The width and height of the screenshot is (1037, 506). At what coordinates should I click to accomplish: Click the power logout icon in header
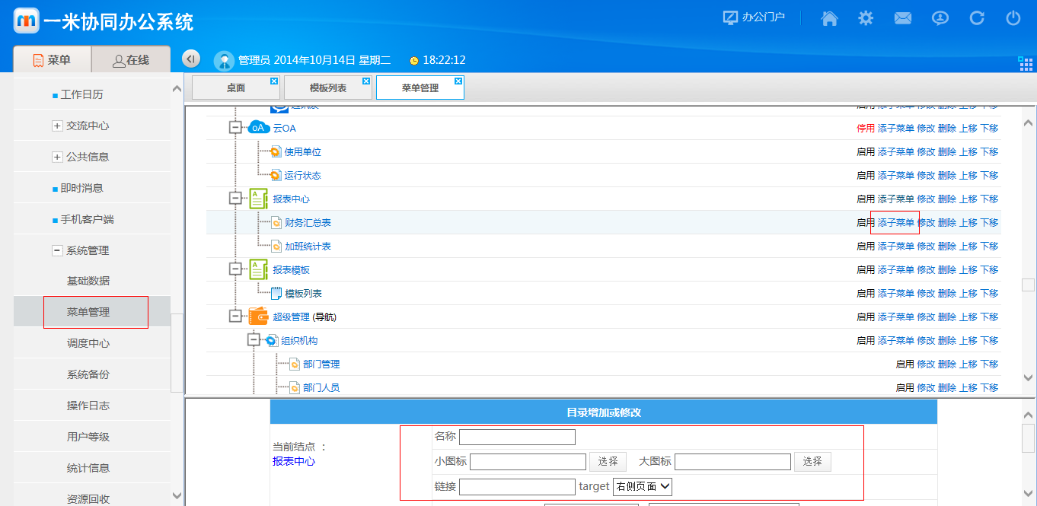(1013, 18)
